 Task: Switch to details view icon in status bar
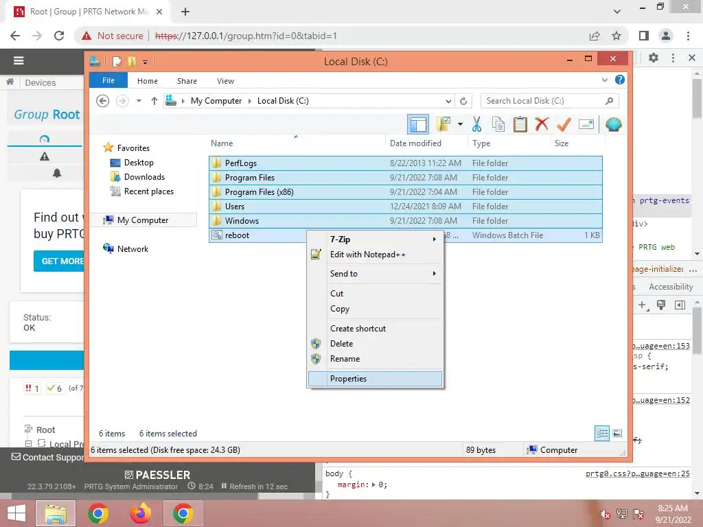[602, 434]
